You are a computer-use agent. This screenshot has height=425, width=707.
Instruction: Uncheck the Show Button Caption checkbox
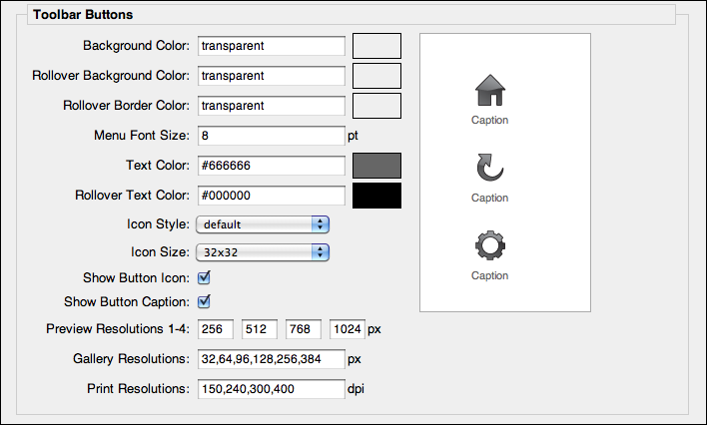coord(204,301)
